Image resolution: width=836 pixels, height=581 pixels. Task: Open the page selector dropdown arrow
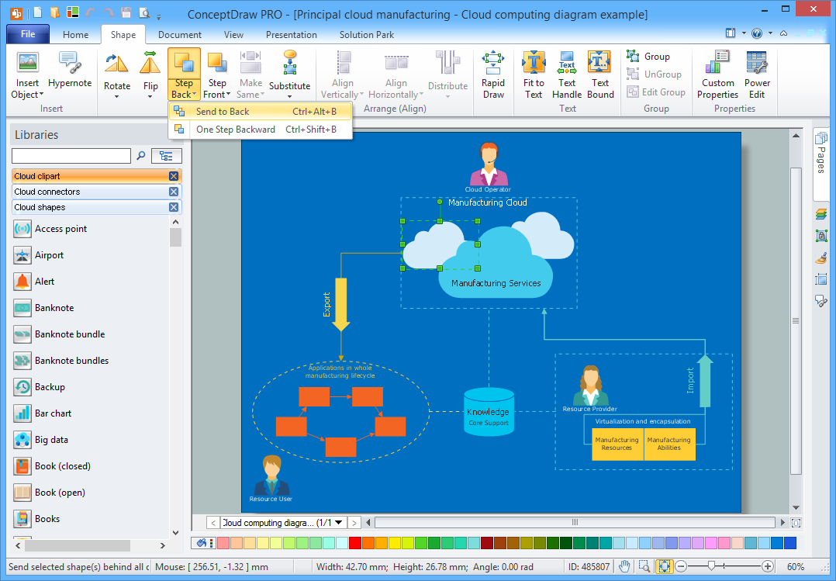[338, 523]
